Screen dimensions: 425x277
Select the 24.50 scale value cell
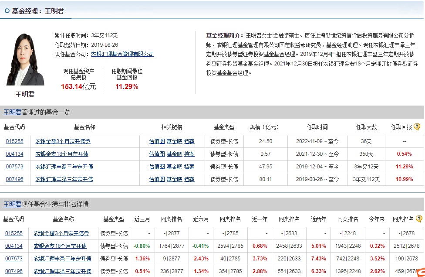266,141
